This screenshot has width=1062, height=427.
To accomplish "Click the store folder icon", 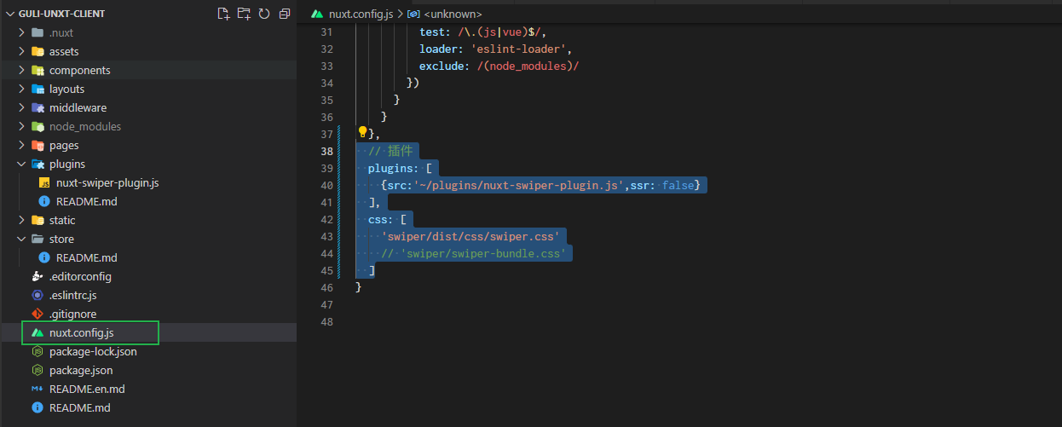I will click(x=38, y=239).
